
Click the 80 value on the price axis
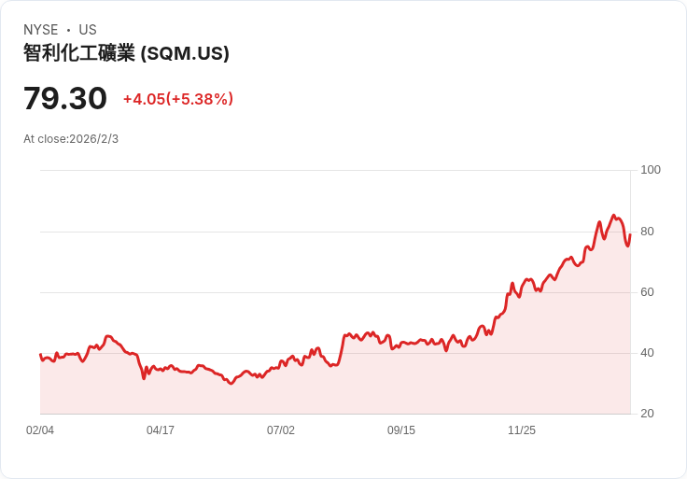coord(647,232)
